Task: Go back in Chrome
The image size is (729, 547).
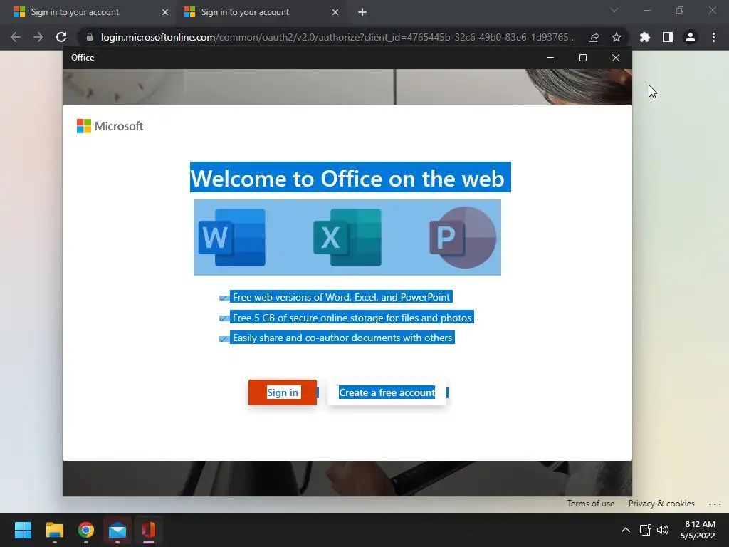Action: (16, 37)
